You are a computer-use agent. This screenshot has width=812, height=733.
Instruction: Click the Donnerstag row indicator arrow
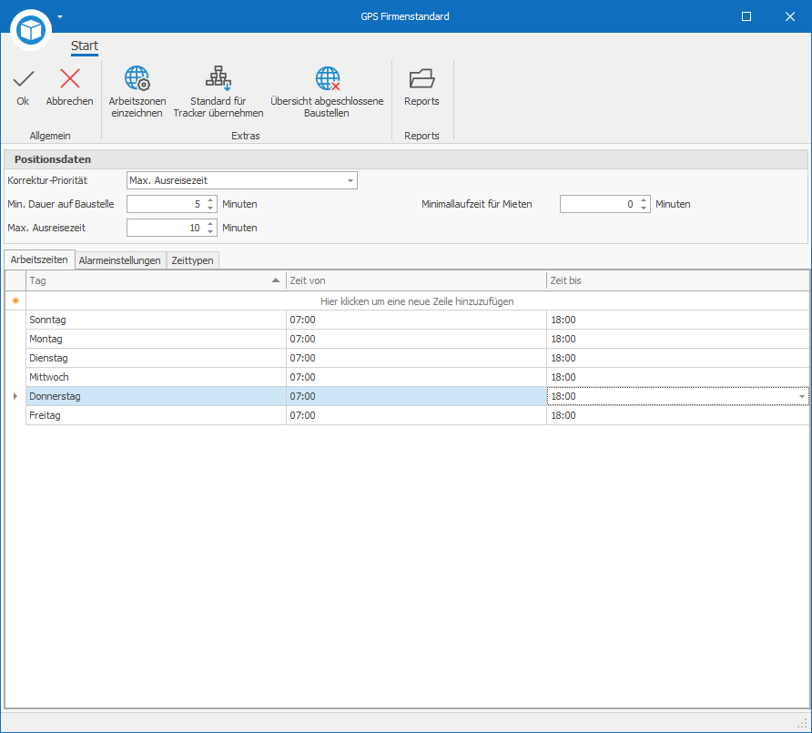[x=15, y=396]
